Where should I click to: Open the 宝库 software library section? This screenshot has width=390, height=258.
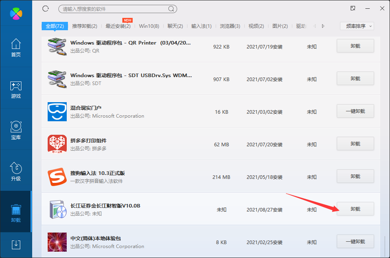point(16,130)
